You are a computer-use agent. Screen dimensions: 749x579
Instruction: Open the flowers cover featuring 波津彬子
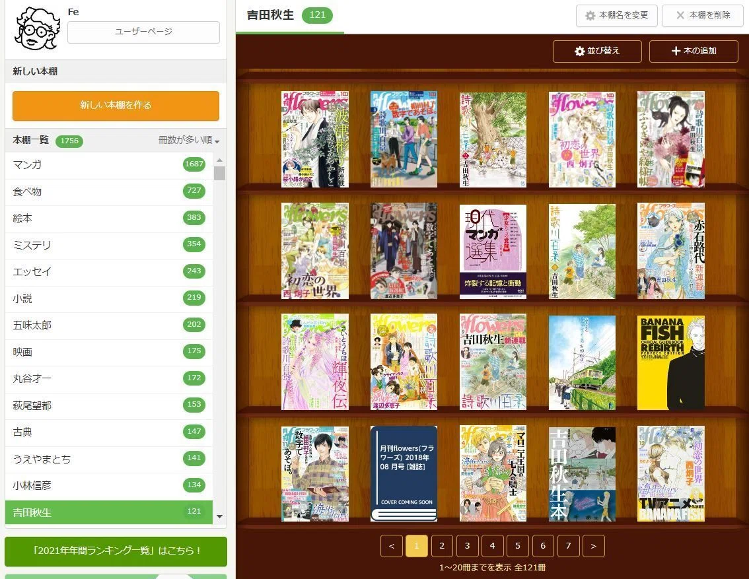coord(315,139)
